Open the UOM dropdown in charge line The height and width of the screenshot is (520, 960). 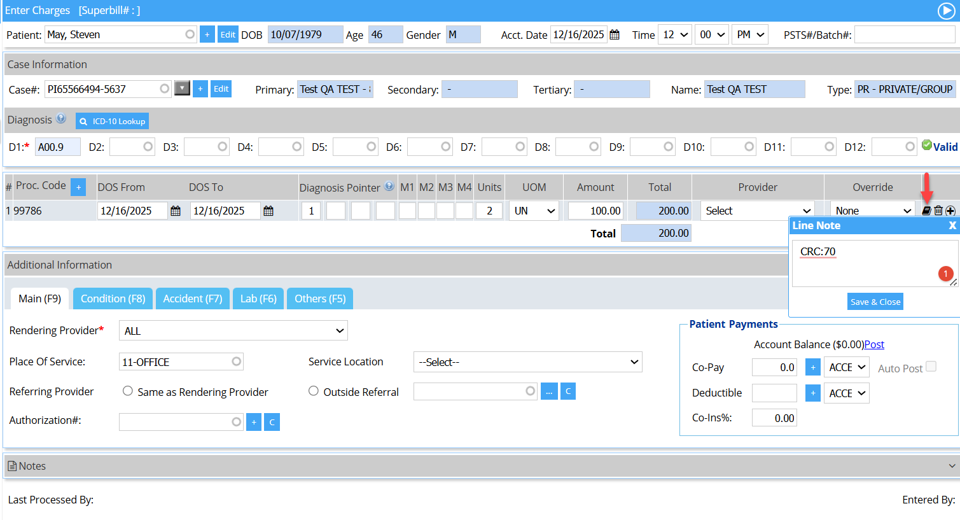[534, 211]
